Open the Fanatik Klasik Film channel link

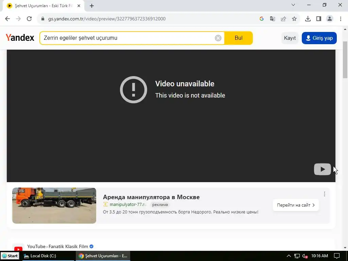[68, 246]
